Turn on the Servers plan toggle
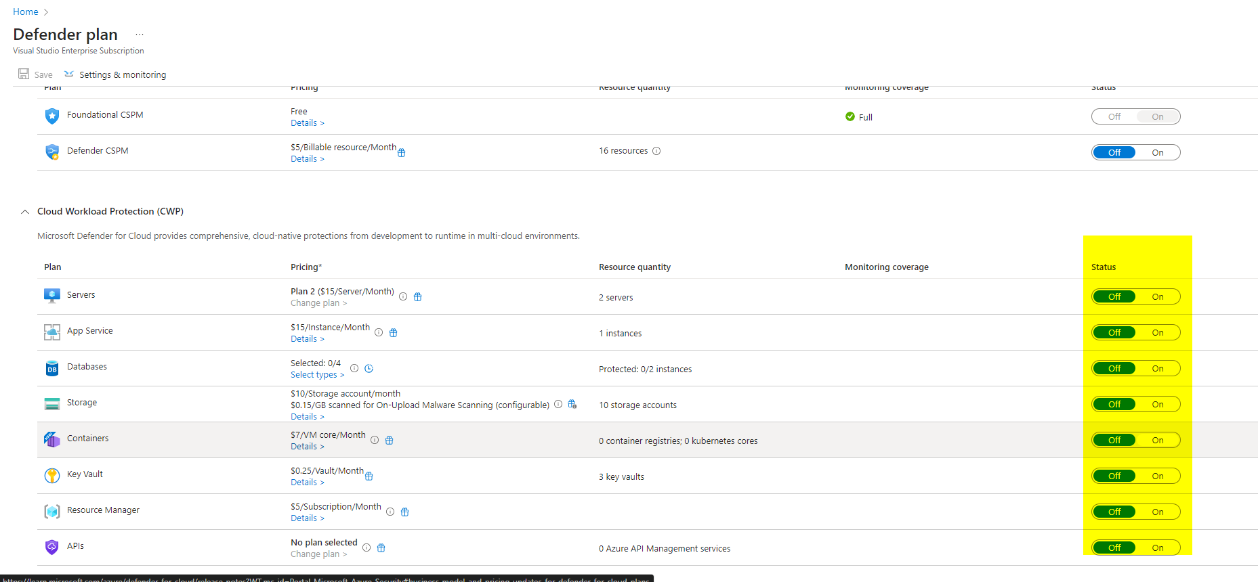Image resolution: width=1258 pixels, height=582 pixels. coord(1158,296)
